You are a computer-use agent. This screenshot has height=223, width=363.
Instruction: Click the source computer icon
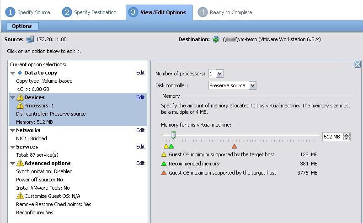(x=30, y=39)
